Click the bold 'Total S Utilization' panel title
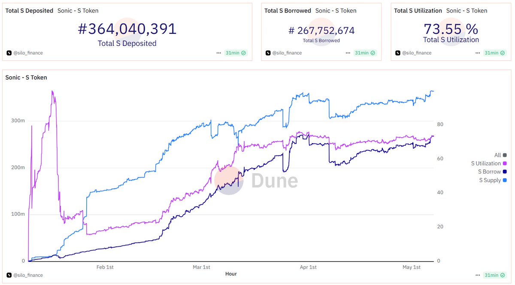Viewport: 515px width, 285px height. pyautogui.click(x=418, y=11)
